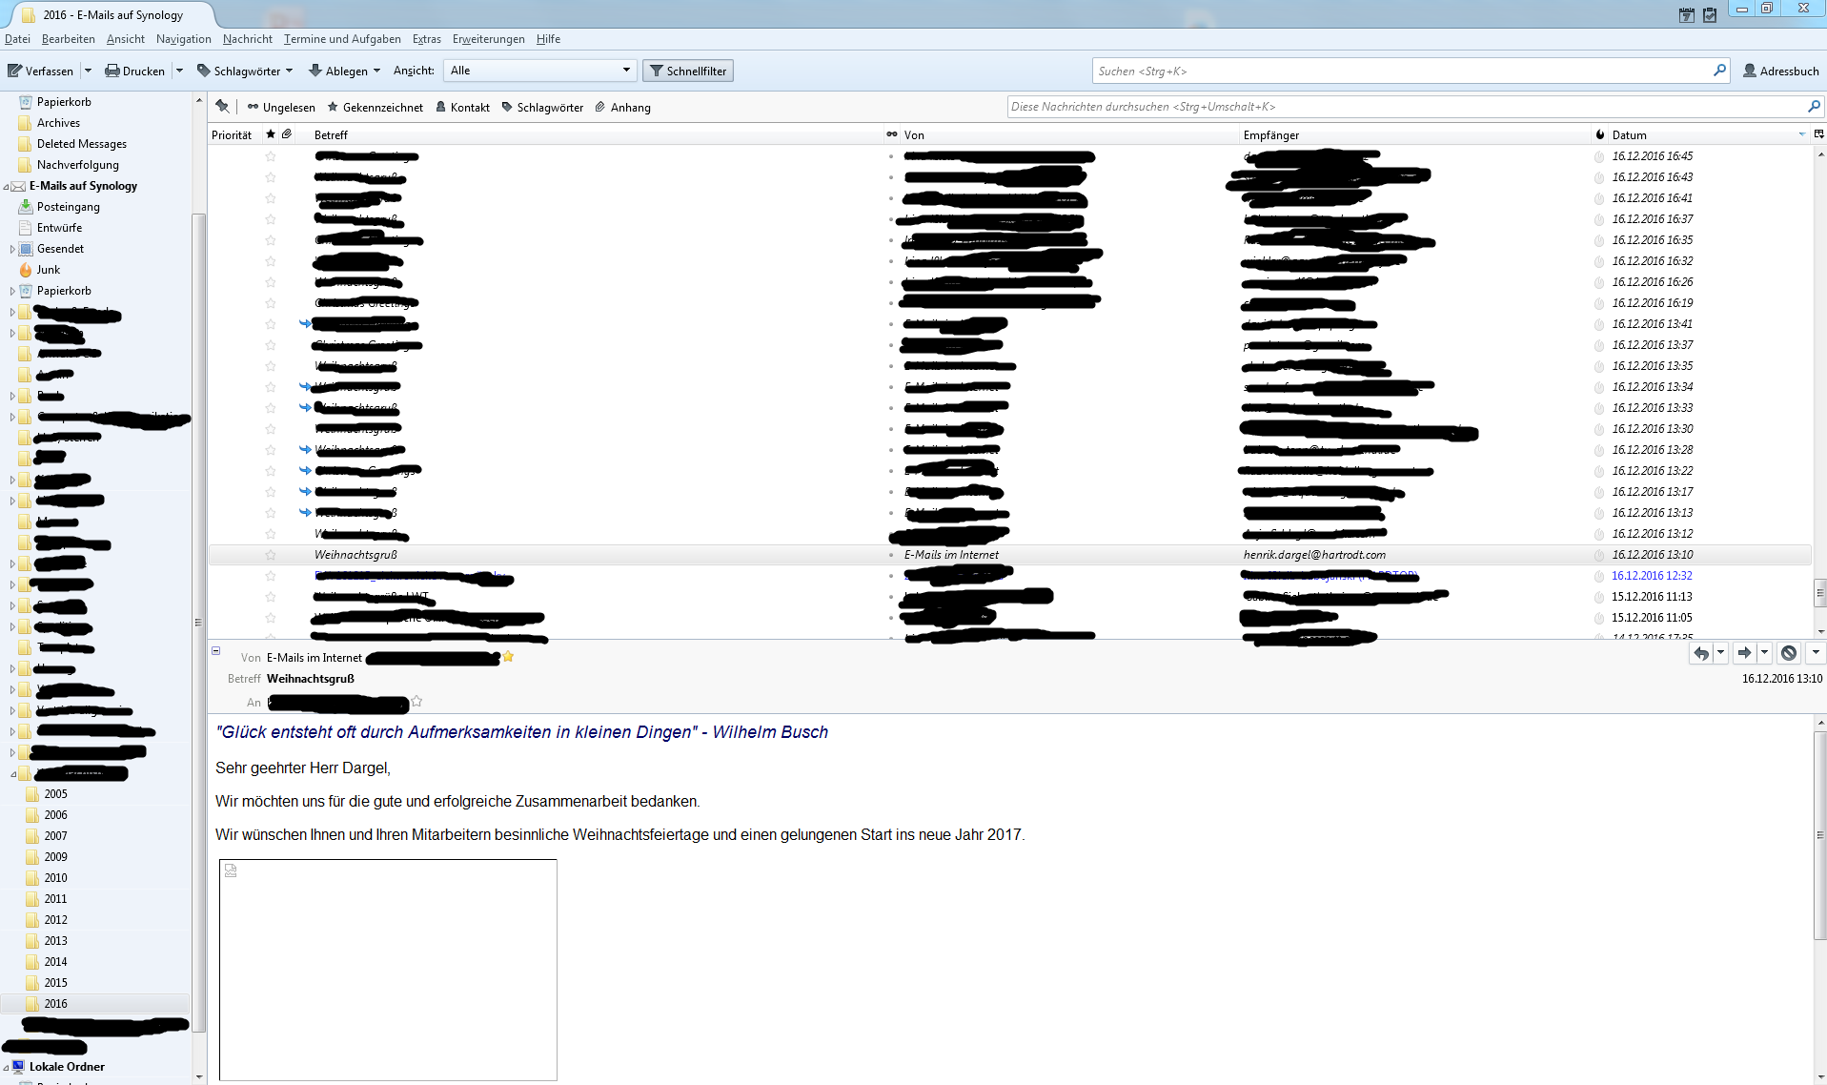Open the Adressbuch address book
This screenshot has height=1085, width=1827.
point(1780,71)
